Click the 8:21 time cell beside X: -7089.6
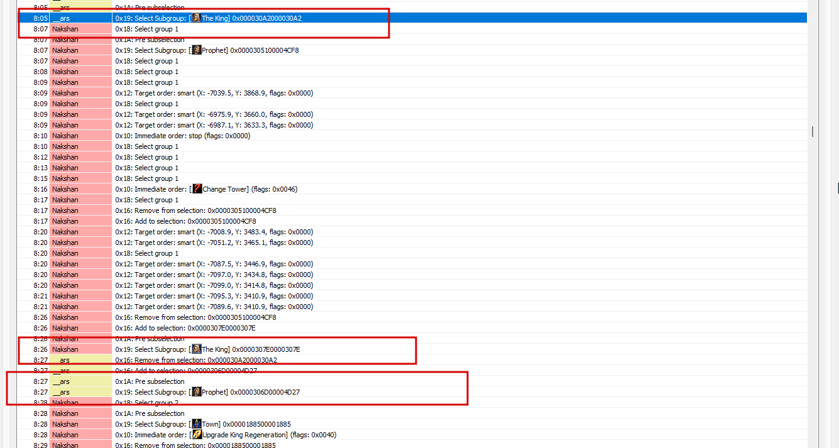 33,307
